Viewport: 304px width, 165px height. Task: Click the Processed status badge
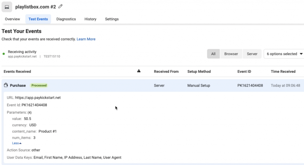(x=39, y=85)
